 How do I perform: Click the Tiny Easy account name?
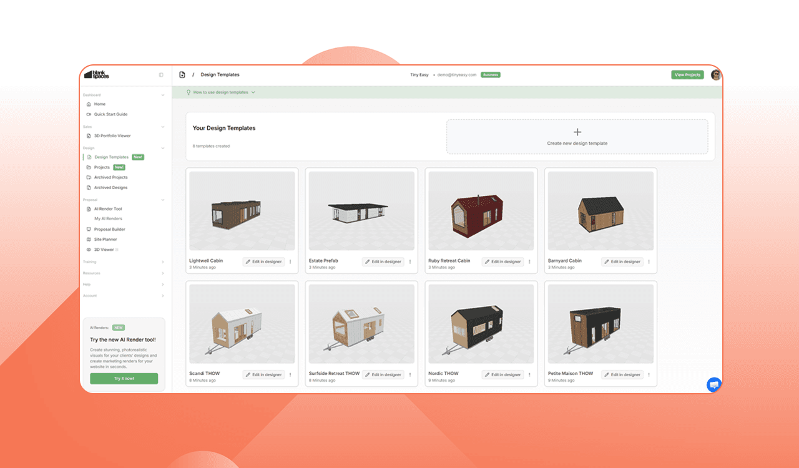pos(419,75)
